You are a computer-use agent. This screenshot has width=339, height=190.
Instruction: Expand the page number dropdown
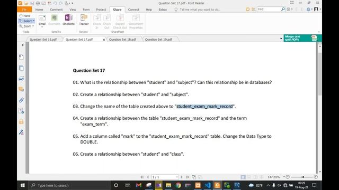pyautogui.click(x=177, y=177)
